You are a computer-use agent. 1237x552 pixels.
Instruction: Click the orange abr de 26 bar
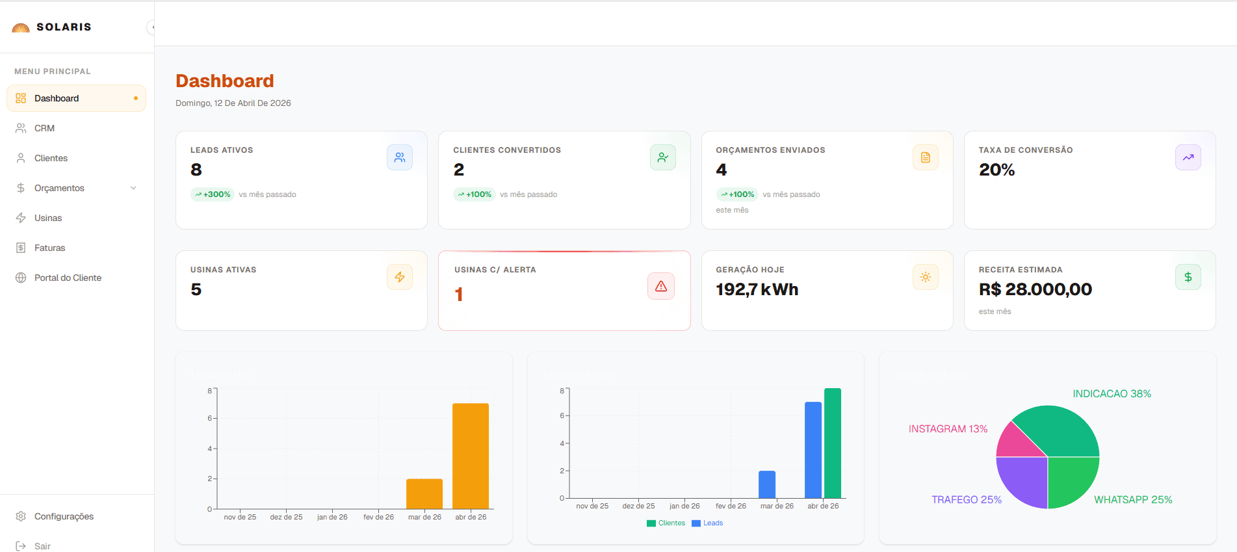(471, 456)
